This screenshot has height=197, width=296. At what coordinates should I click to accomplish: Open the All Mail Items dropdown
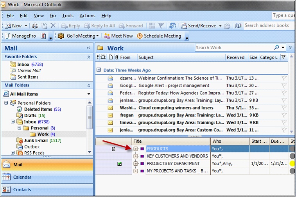click(x=89, y=94)
